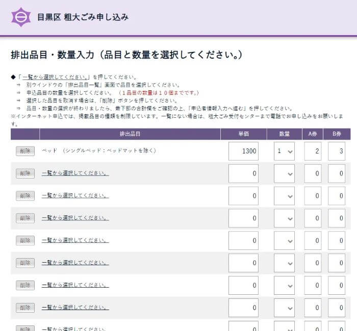The height and width of the screenshot is (331, 357).
Task: Click the B券 field in the fourth row
Action: click(337, 218)
